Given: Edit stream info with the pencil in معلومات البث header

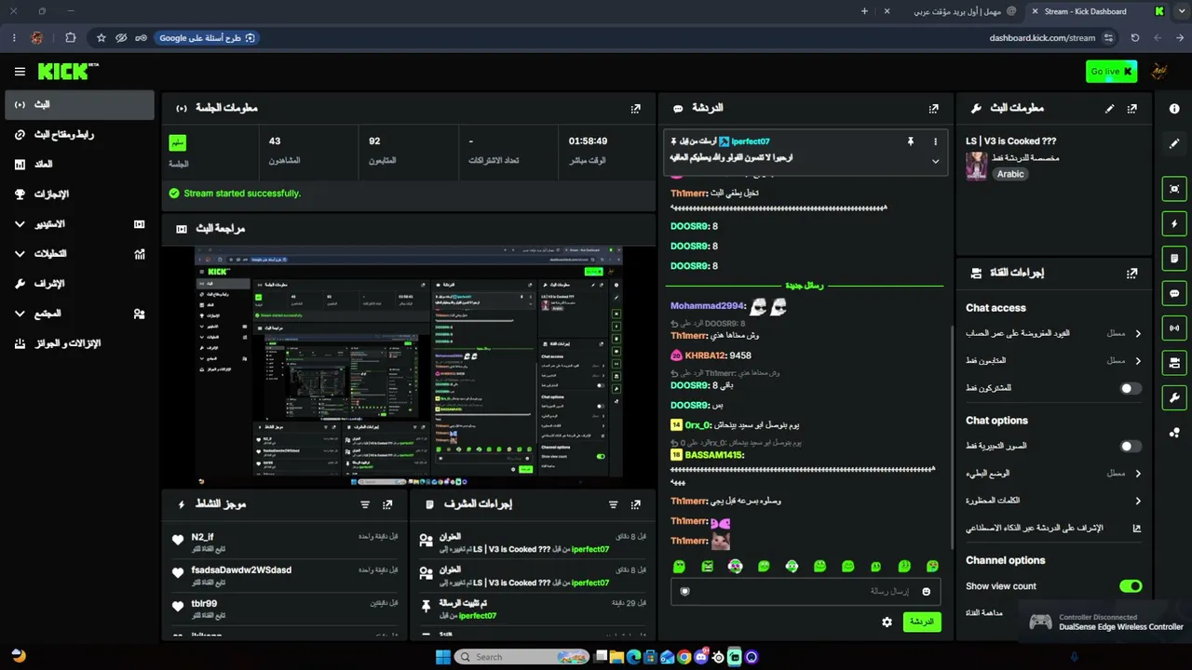Looking at the screenshot, I should click(1109, 108).
